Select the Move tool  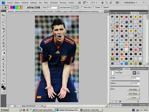click(3, 15)
